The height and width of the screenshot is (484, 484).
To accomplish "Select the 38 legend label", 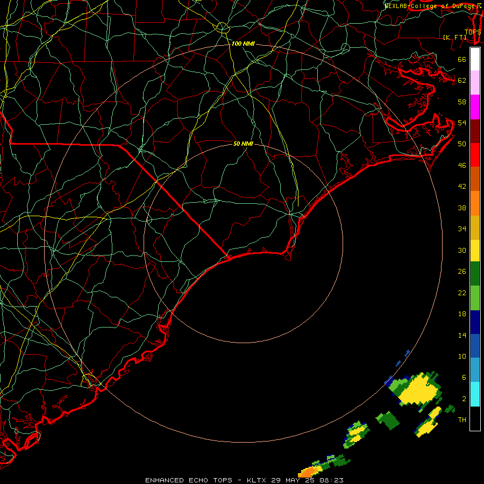I will pos(462,208).
